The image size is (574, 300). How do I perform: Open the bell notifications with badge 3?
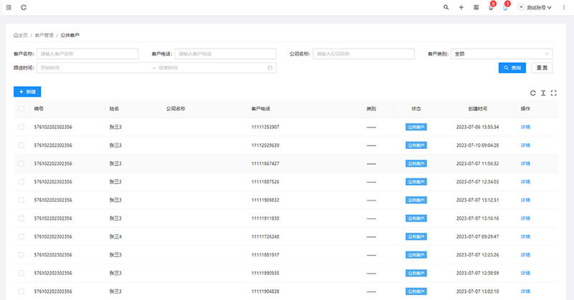coord(491,7)
